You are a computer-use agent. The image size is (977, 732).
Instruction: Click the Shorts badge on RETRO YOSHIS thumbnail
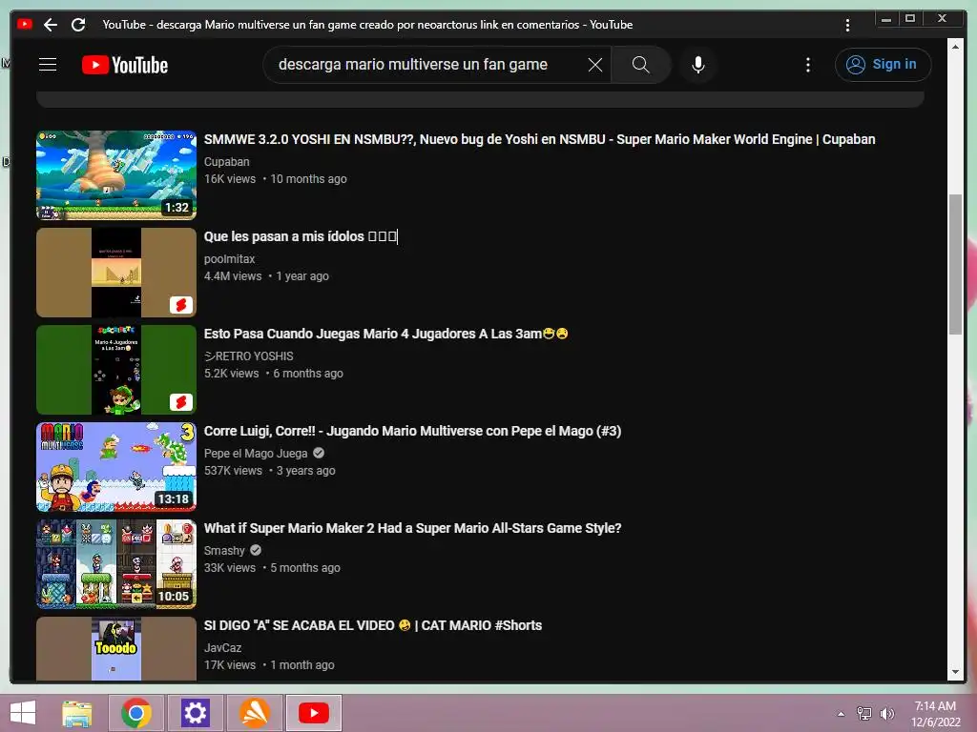pos(180,401)
